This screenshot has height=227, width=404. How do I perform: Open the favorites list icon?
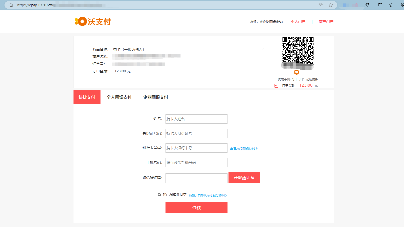[x=392, y=5]
